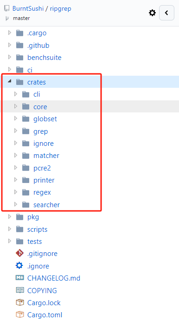Expand the searcher folder triangle
Screen dimensions: 179x321
pyautogui.click(x=15, y=204)
